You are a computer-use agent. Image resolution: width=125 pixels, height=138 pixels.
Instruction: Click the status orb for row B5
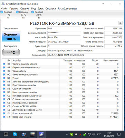tap(4, 85)
